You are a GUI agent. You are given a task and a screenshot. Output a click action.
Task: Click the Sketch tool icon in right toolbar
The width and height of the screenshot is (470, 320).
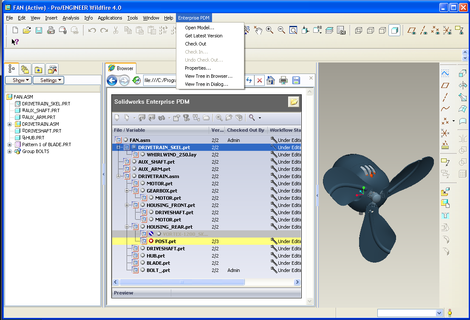pyautogui.click(x=445, y=73)
